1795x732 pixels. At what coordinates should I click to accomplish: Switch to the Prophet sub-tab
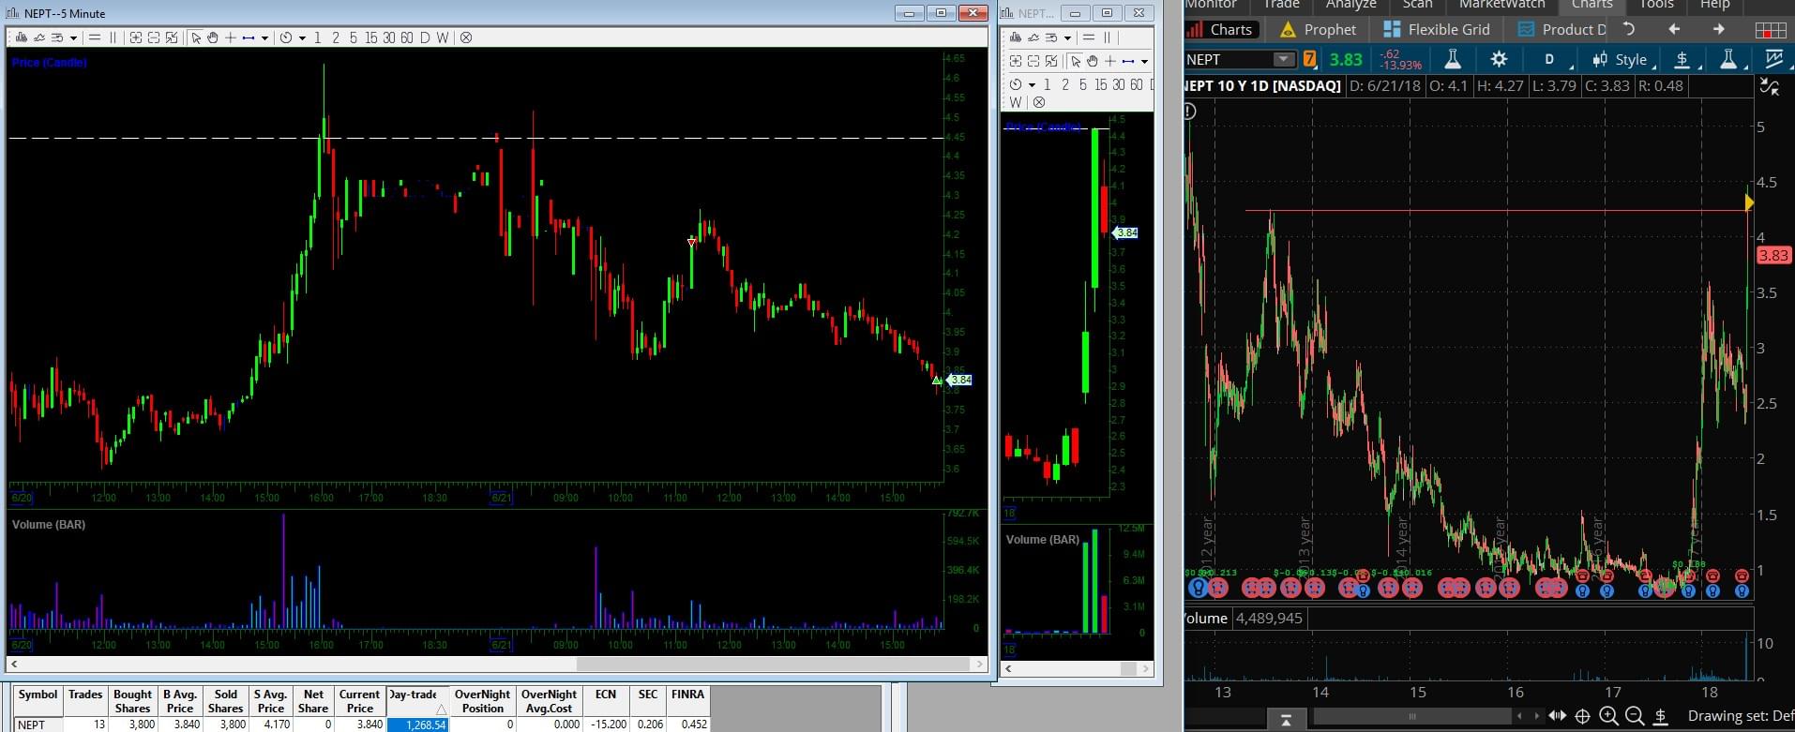[x=1319, y=30]
